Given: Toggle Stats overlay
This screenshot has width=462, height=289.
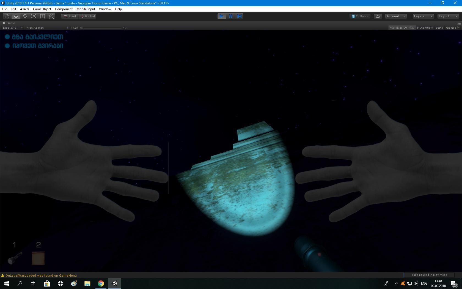Looking at the screenshot, I should pyautogui.click(x=439, y=28).
